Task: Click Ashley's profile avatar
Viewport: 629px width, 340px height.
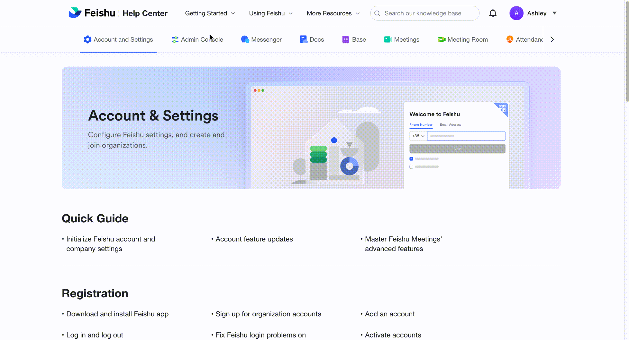Action: [x=516, y=13]
